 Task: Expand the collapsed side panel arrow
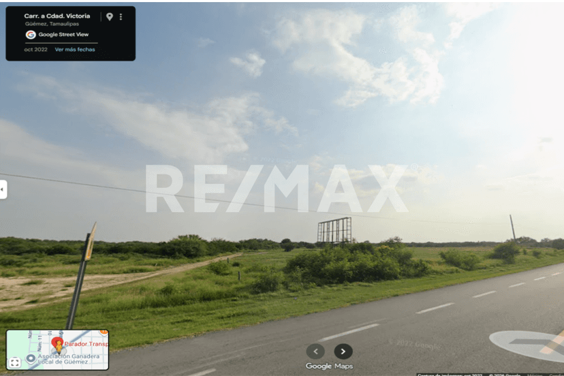[x=3, y=189]
